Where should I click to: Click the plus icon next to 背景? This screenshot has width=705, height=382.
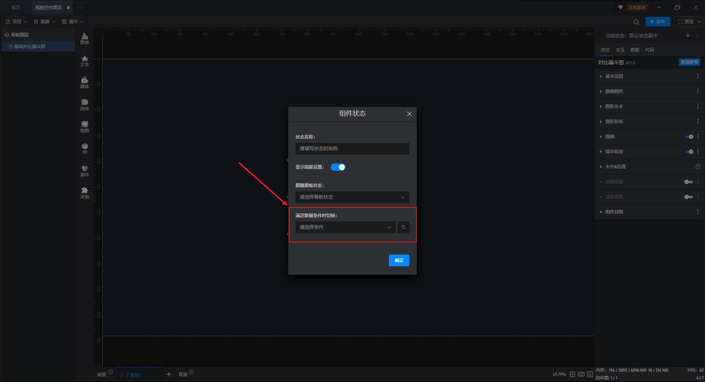click(191, 372)
